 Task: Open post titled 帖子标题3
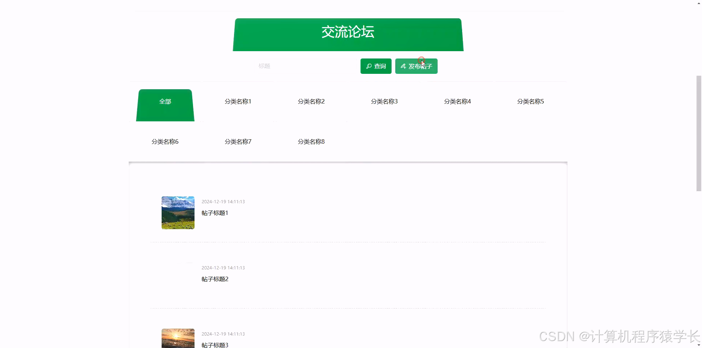(215, 345)
